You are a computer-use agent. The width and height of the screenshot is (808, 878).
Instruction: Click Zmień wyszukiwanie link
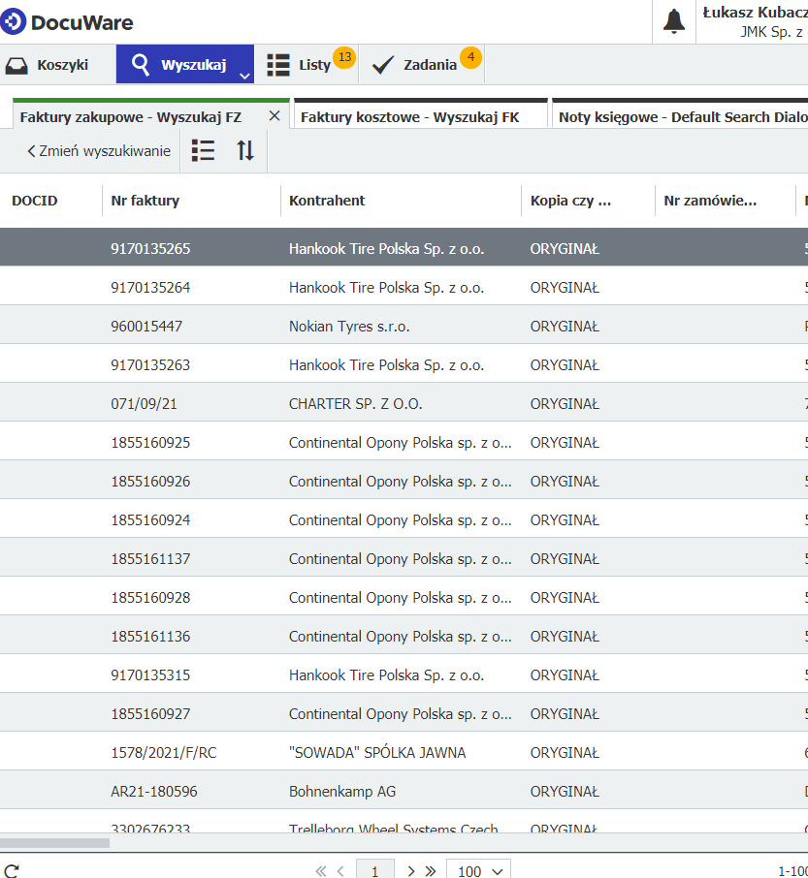(98, 151)
